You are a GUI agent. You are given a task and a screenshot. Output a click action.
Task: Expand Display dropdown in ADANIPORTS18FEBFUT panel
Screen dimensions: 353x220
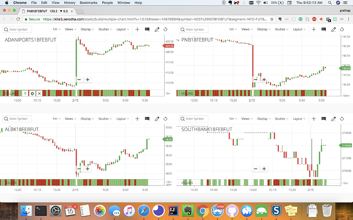click(87, 30)
